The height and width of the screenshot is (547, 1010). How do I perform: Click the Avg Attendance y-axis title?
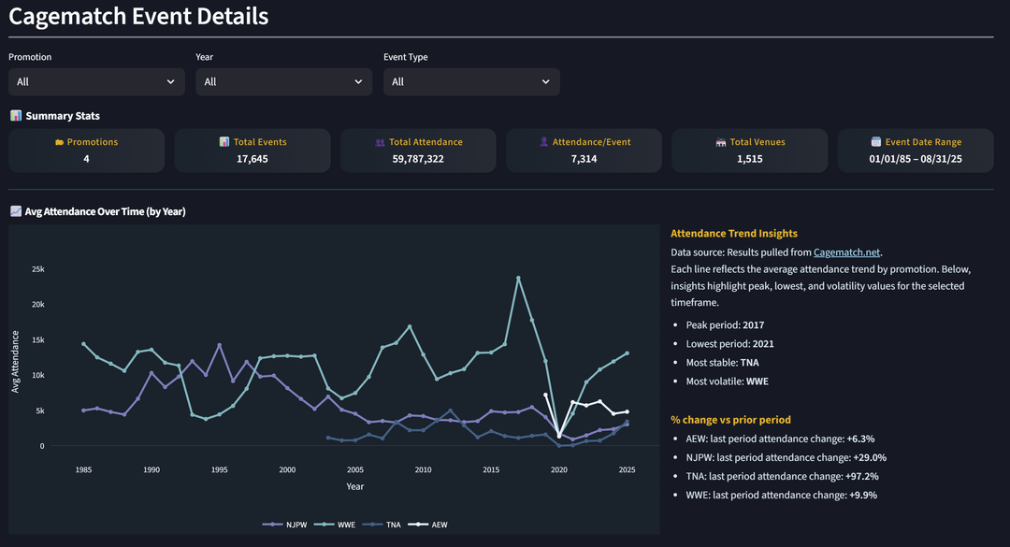coord(16,362)
